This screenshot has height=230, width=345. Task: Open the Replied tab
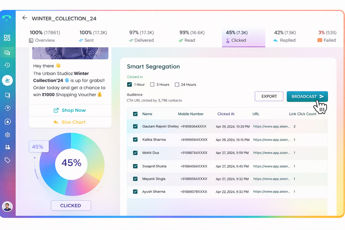tap(284, 36)
